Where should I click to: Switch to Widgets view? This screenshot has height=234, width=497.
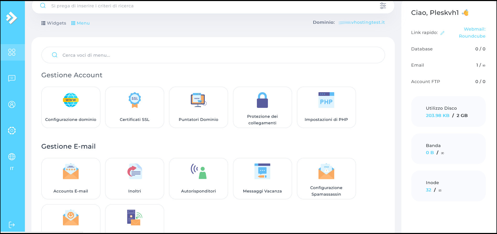point(54,23)
